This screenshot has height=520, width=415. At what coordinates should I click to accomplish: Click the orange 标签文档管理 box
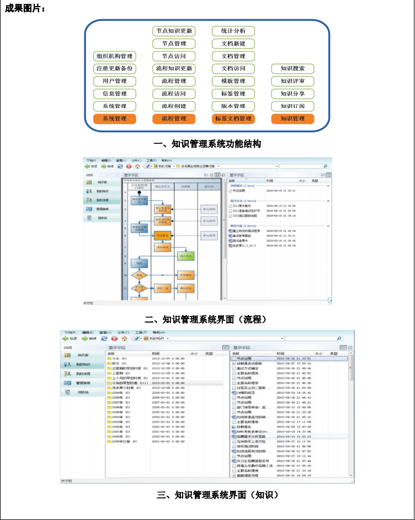point(233,119)
